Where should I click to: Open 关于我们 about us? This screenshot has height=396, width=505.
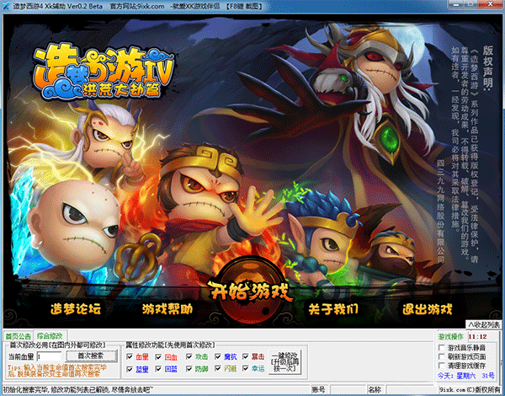point(333,309)
